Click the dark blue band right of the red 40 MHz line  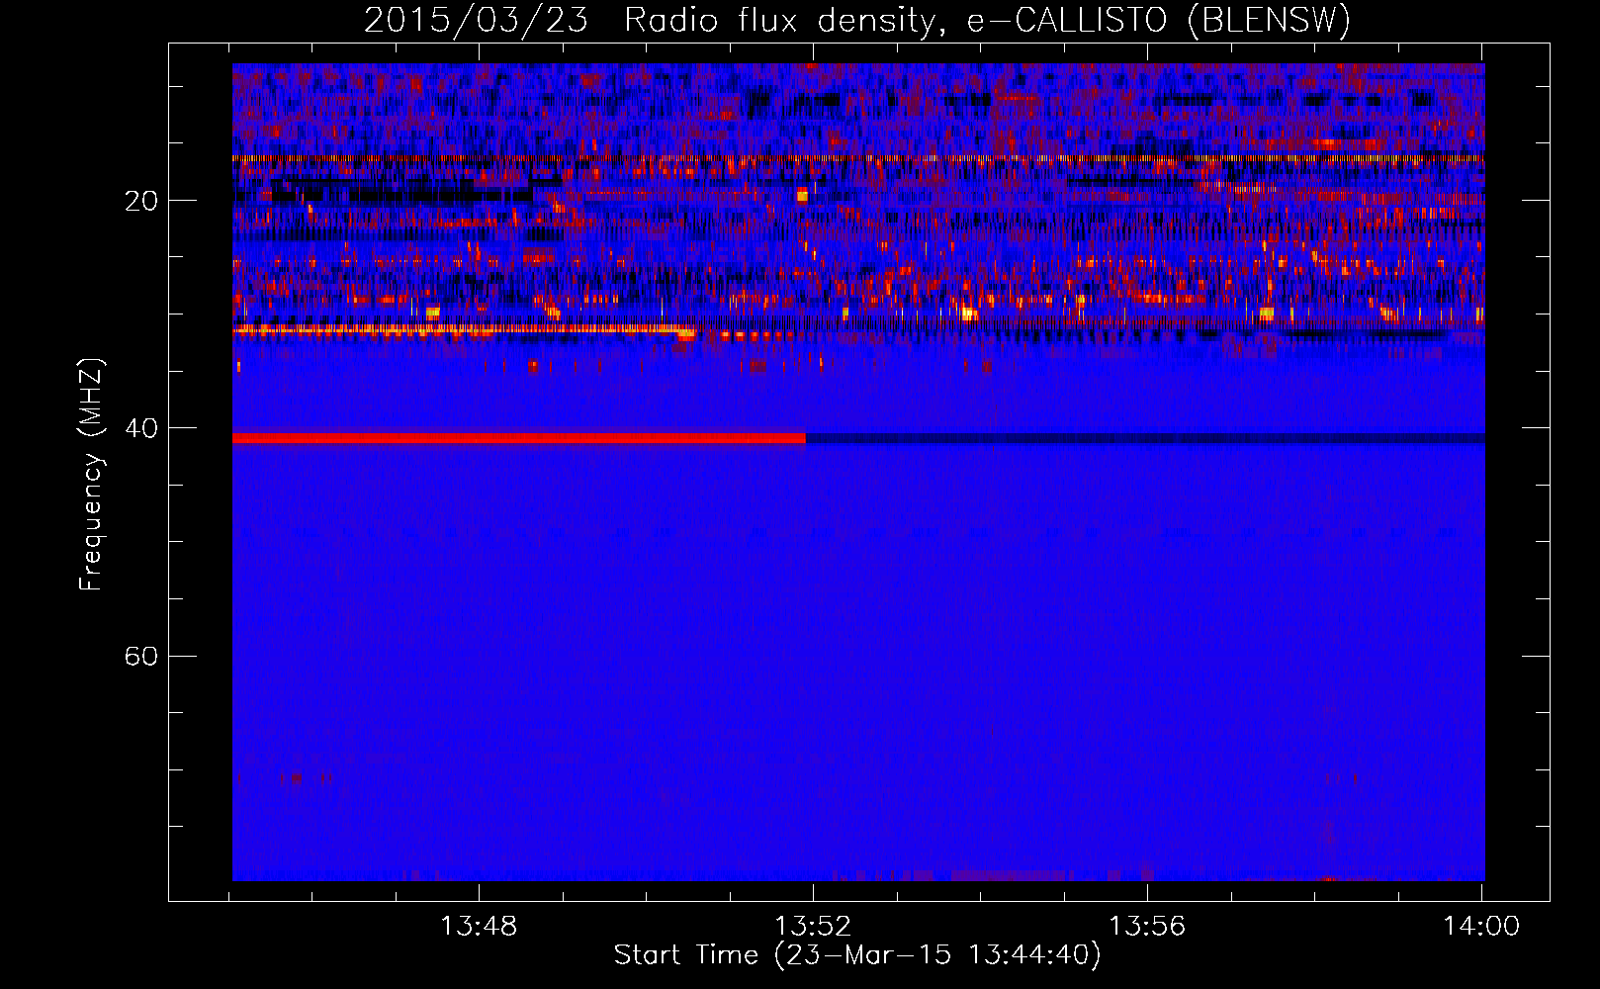[1145, 437]
